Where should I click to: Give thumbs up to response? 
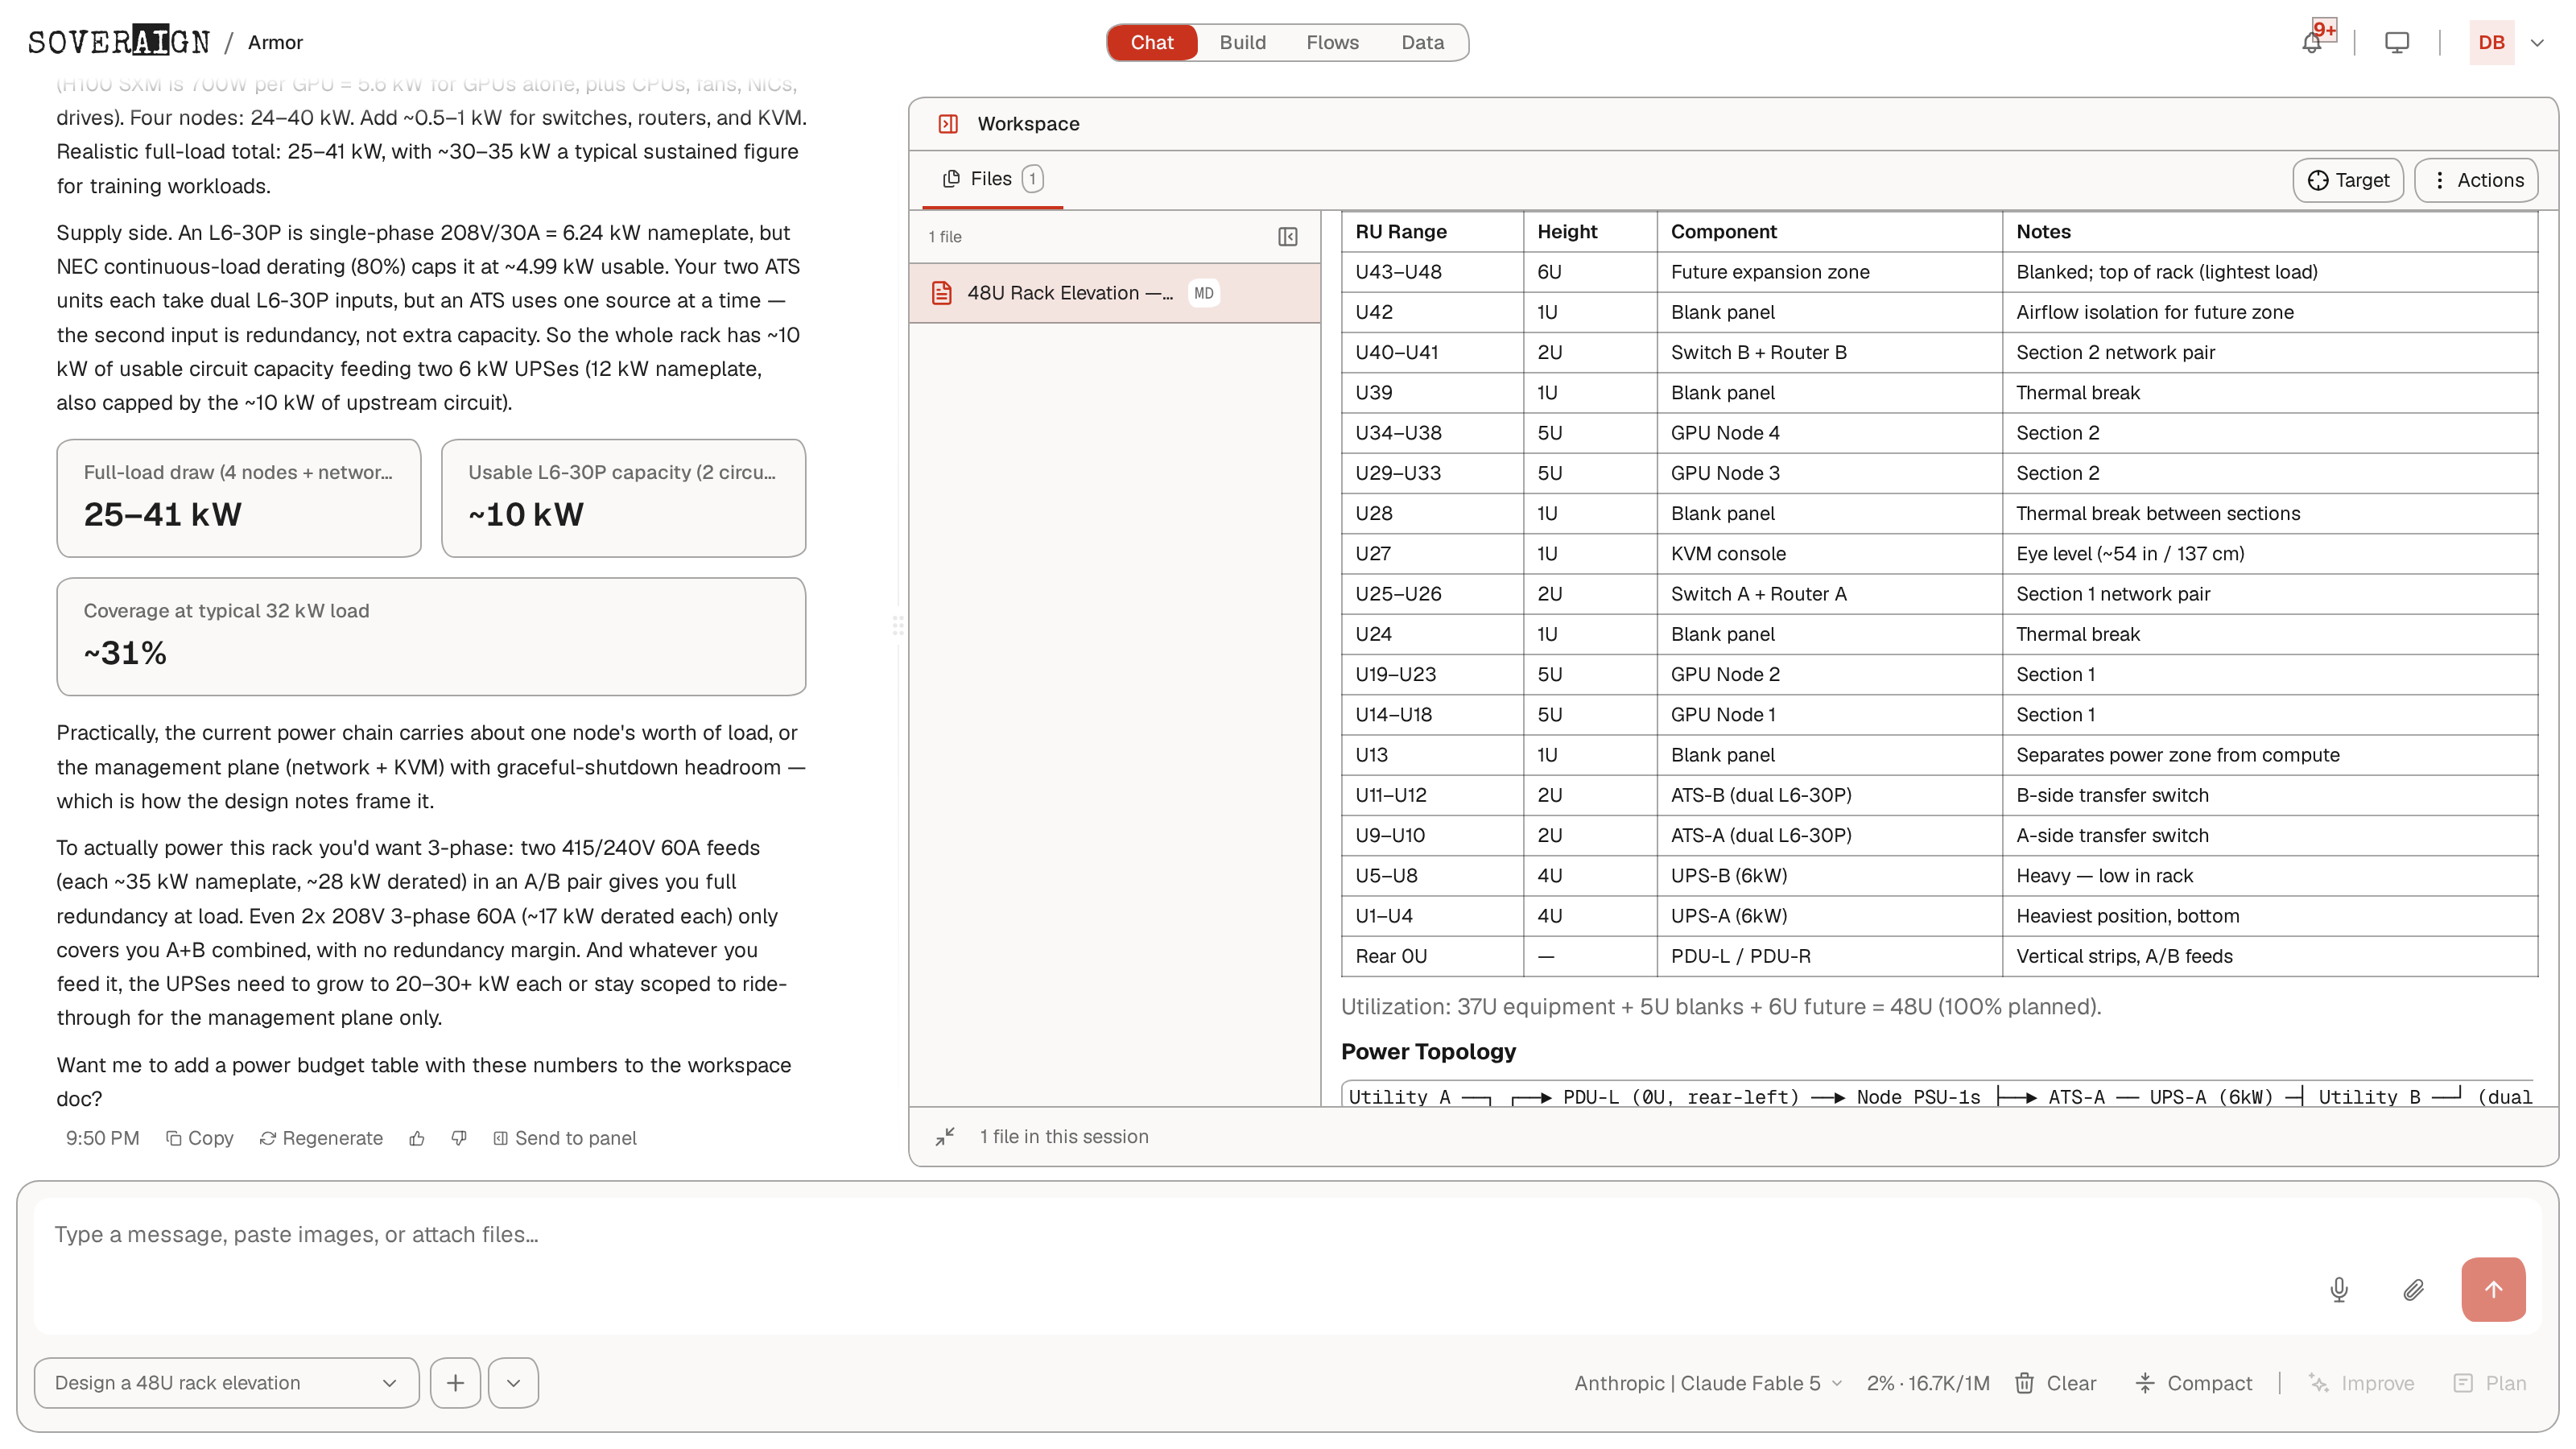click(x=417, y=1138)
